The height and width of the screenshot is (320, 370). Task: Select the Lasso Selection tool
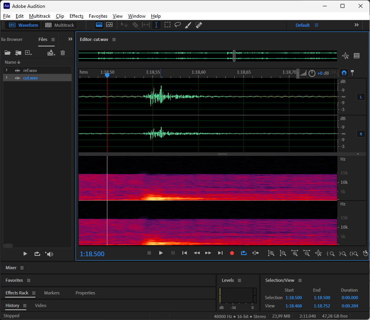coord(178,25)
